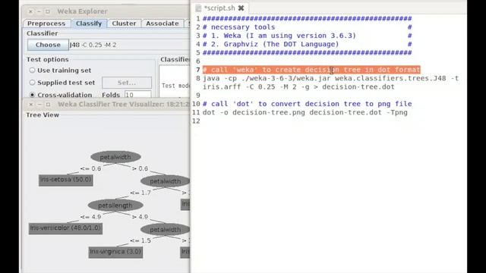This screenshot has height=273, width=486.
Task: Click the Set... test set button
Action: click(127, 83)
